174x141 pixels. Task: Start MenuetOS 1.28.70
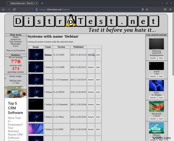tap(161, 119)
